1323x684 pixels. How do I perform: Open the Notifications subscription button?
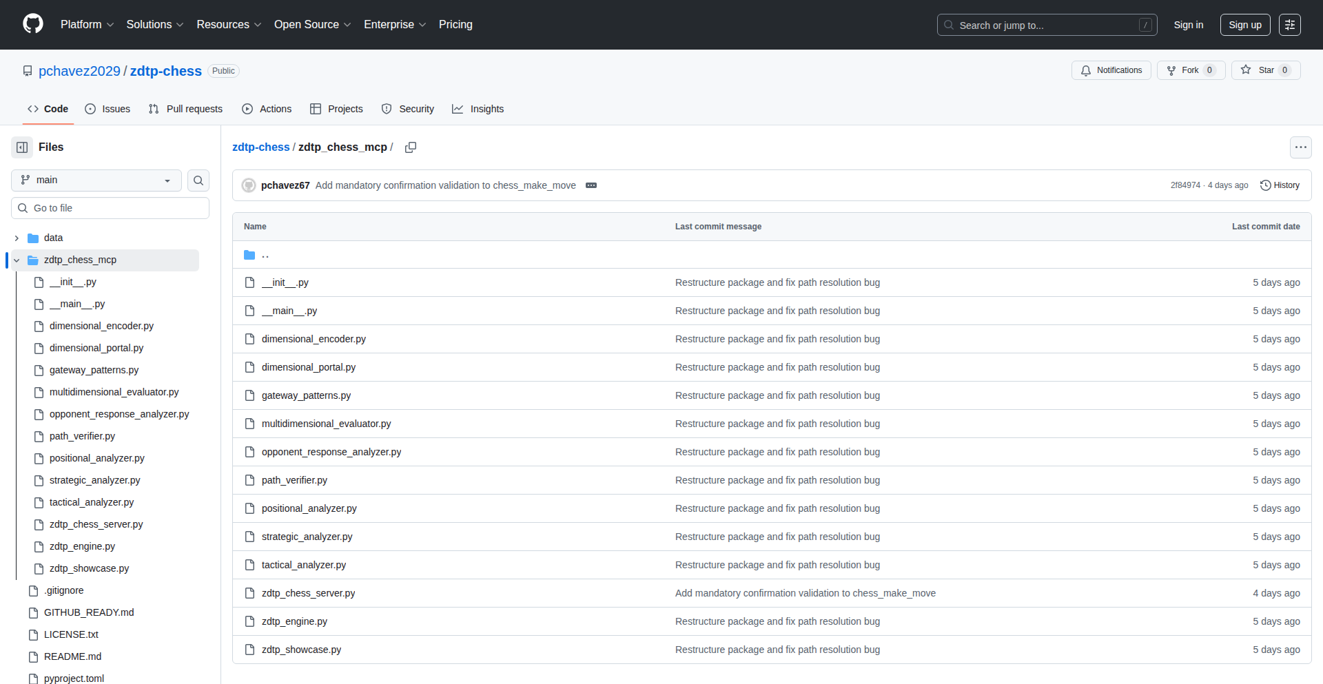coord(1111,70)
